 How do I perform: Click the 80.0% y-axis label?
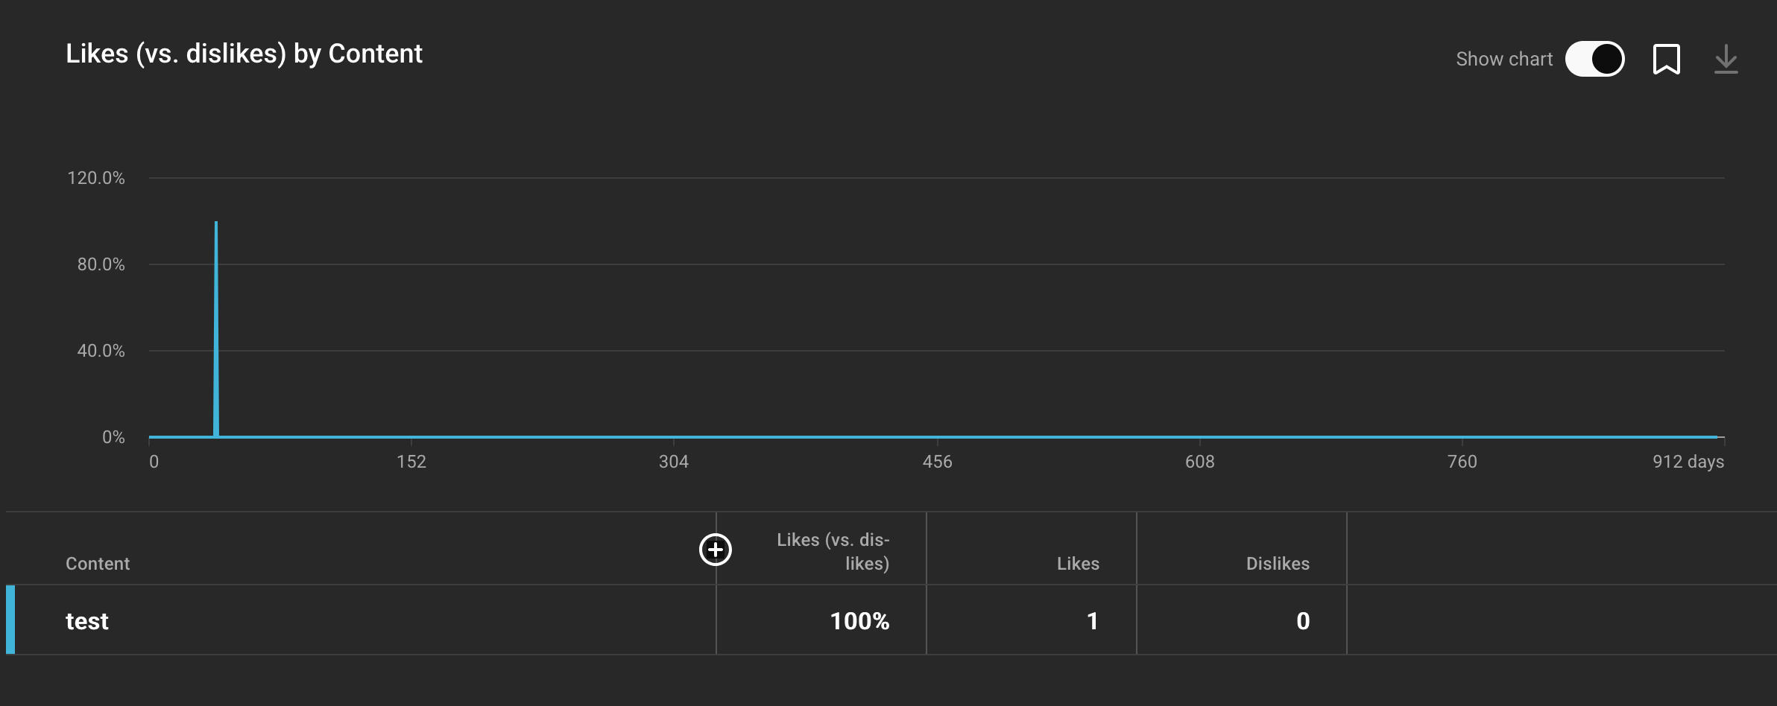point(101,264)
